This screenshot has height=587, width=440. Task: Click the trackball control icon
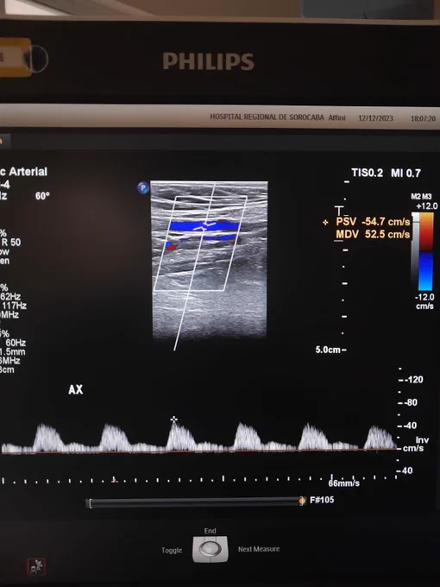point(210,549)
